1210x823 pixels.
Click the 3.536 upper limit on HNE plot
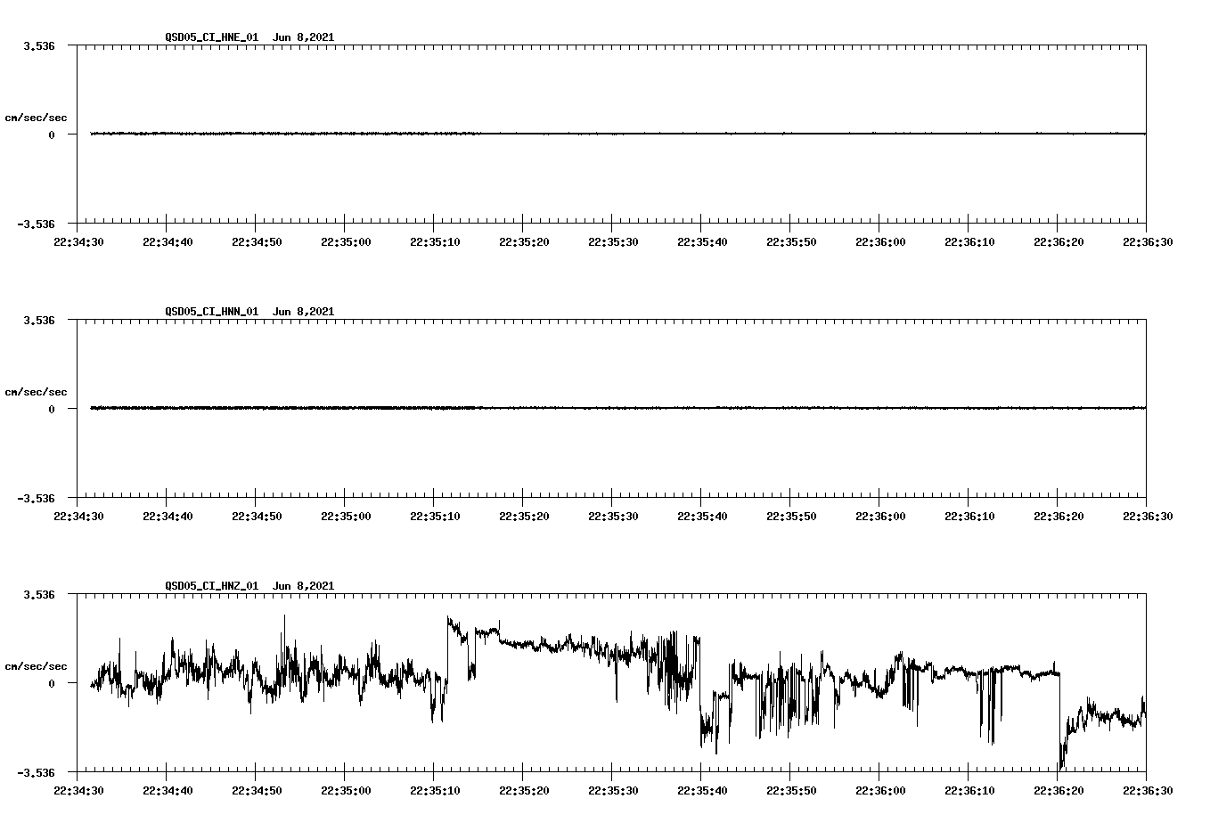[x=39, y=45]
